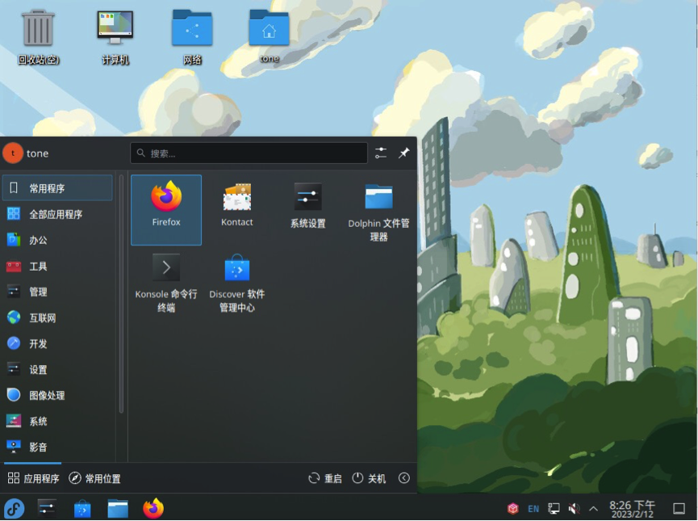Launch Konsole 命令行终端
This screenshot has height=521, width=698.
coord(166,283)
